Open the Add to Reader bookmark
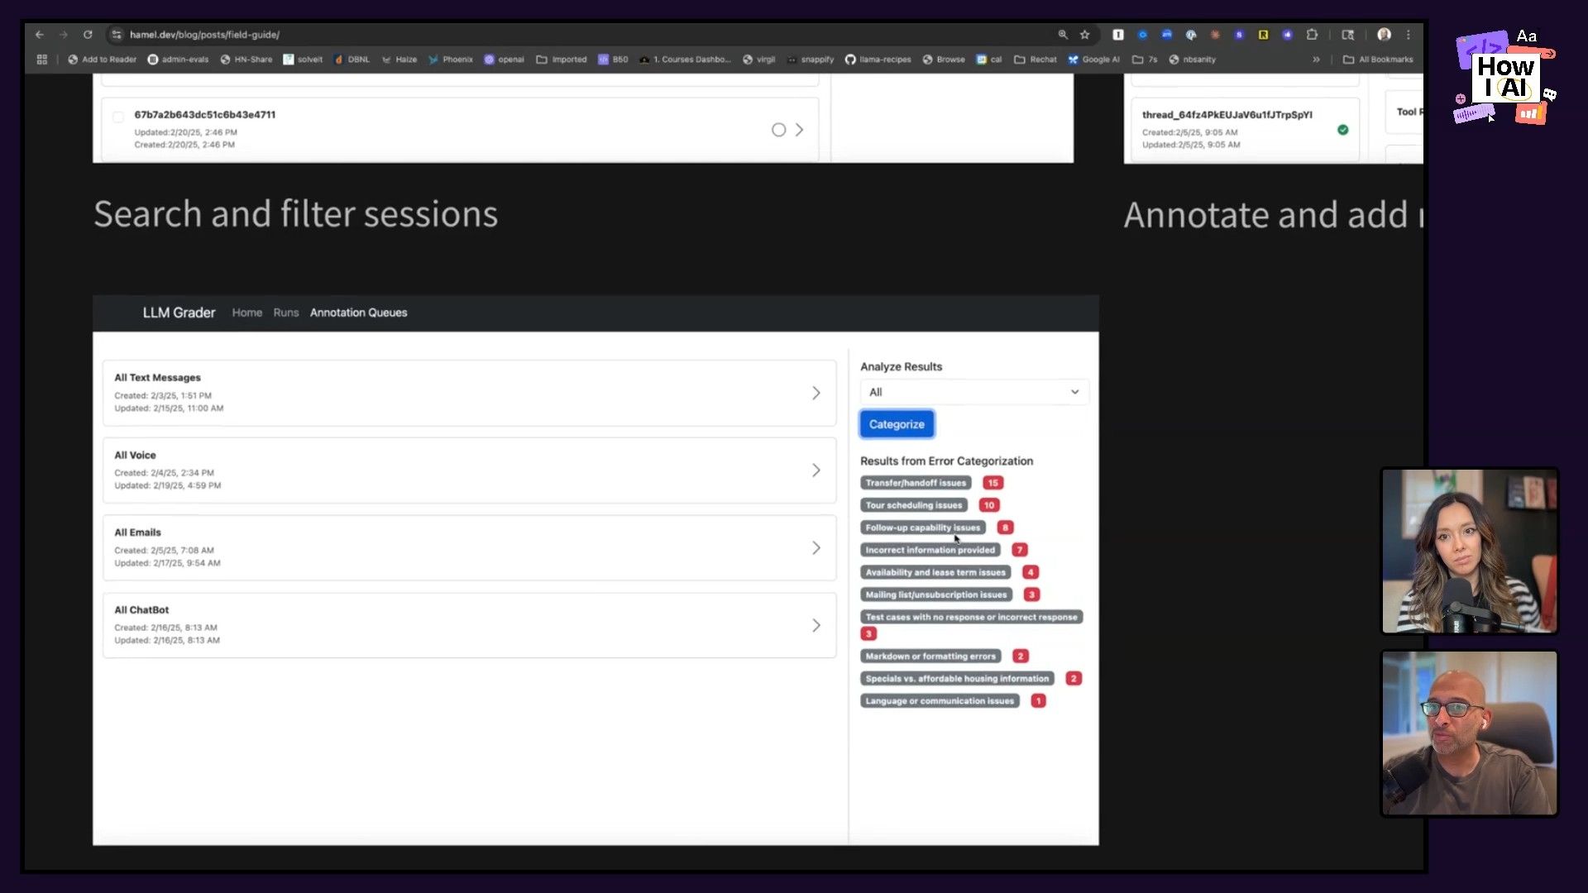 (x=103, y=60)
